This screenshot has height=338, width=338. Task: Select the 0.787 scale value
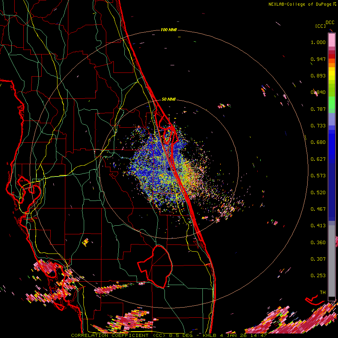(318, 109)
